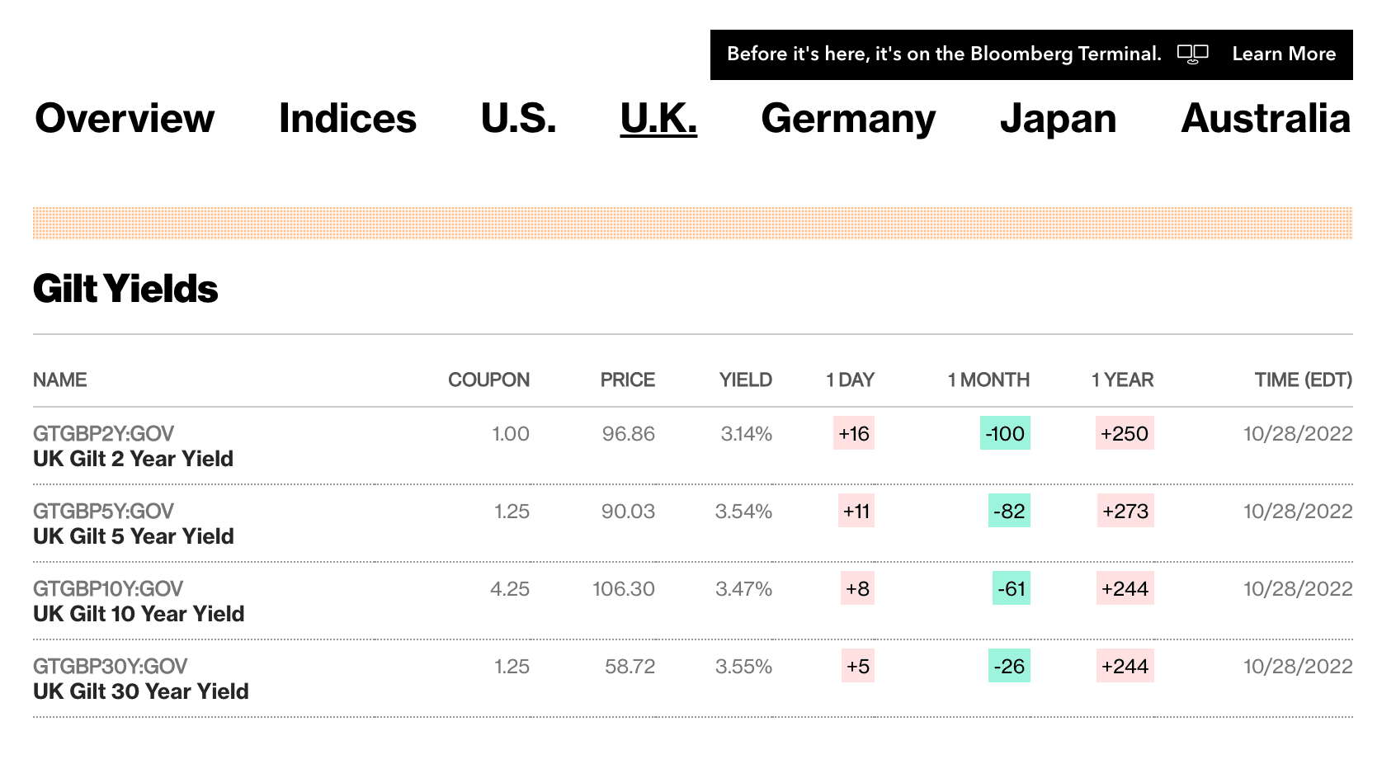1396x769 pixels.
Task: Sort the table by YIELD
Action: tap(745, 380)
